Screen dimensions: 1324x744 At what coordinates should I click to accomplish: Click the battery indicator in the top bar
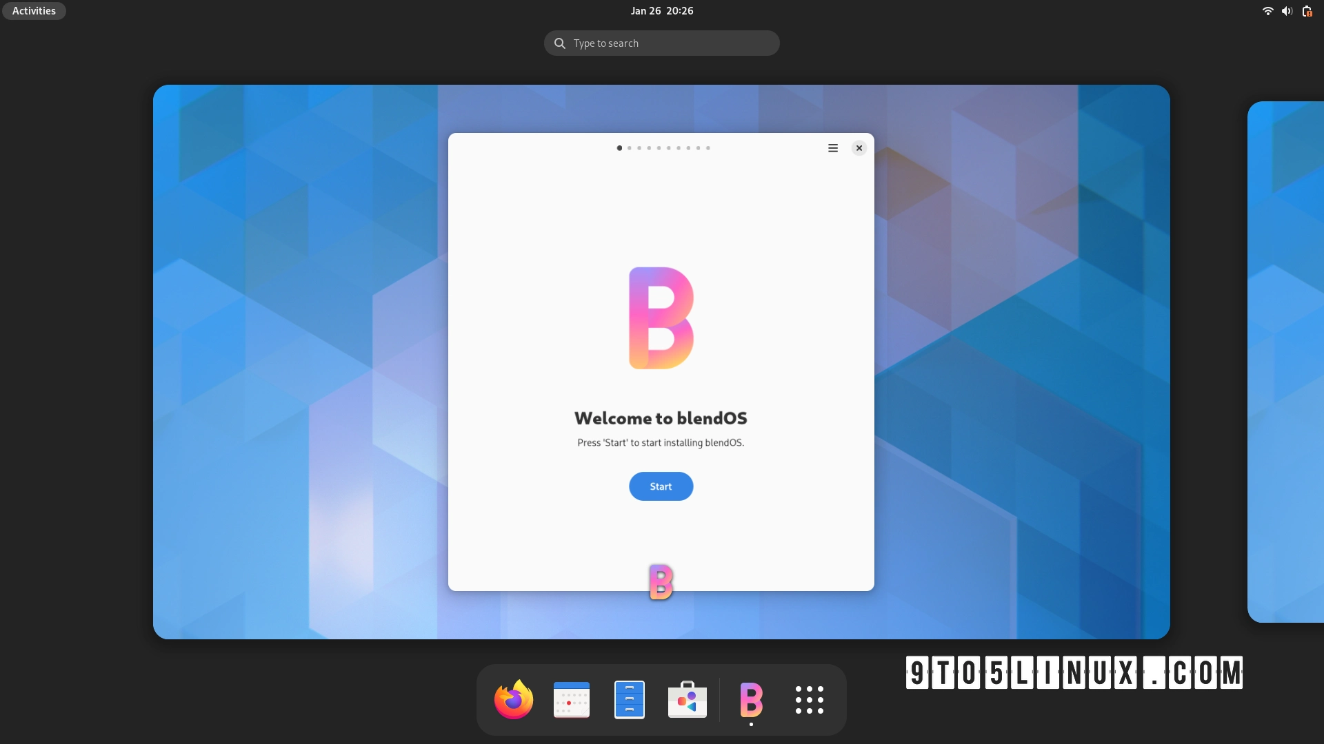[x=1307, y=11]
